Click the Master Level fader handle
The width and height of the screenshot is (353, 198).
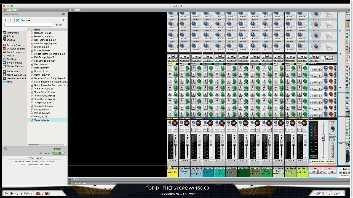(323, 138)
